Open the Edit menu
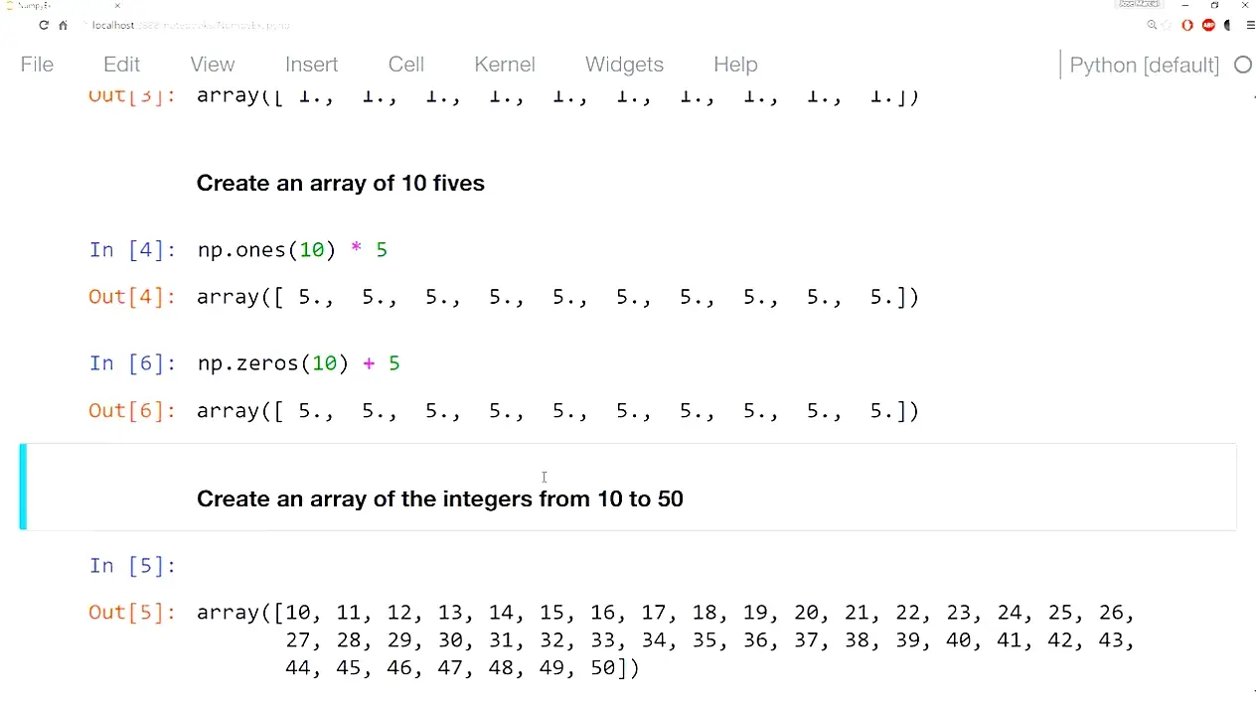Viewport: 1256px width, 705px height. click(121, 65)
